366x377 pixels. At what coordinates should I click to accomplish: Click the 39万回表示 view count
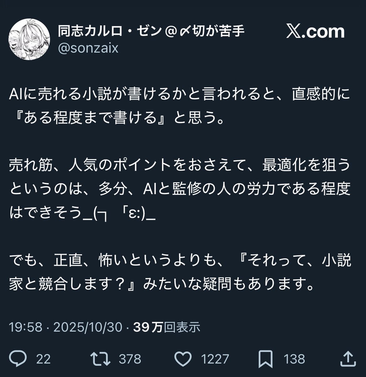coord(167,327)
